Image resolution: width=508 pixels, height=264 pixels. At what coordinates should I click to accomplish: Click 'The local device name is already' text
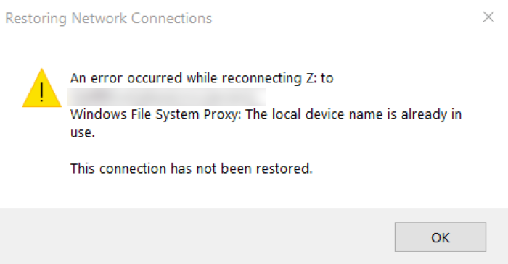coord(346,114)
